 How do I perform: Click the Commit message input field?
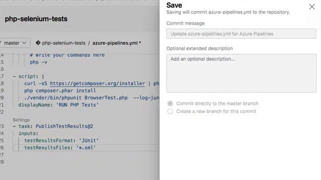pos(241,33)
